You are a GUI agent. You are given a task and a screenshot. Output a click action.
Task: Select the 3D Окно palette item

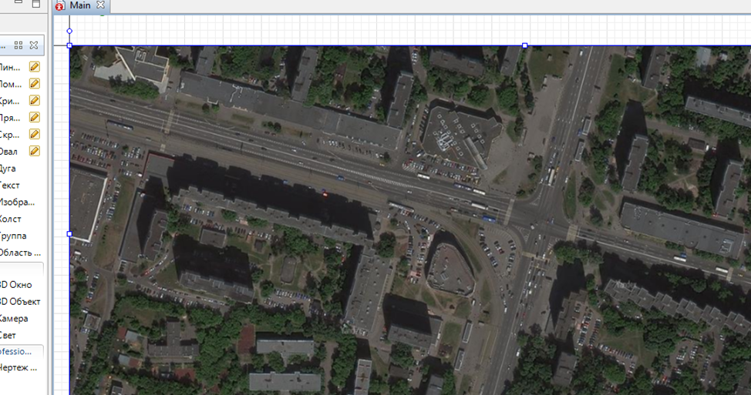(x=17, y=284)
